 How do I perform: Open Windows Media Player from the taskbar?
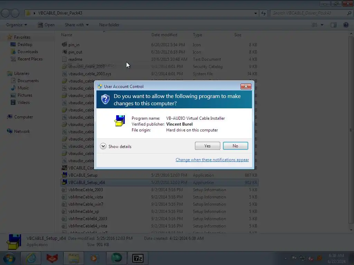tap(94, 258)
